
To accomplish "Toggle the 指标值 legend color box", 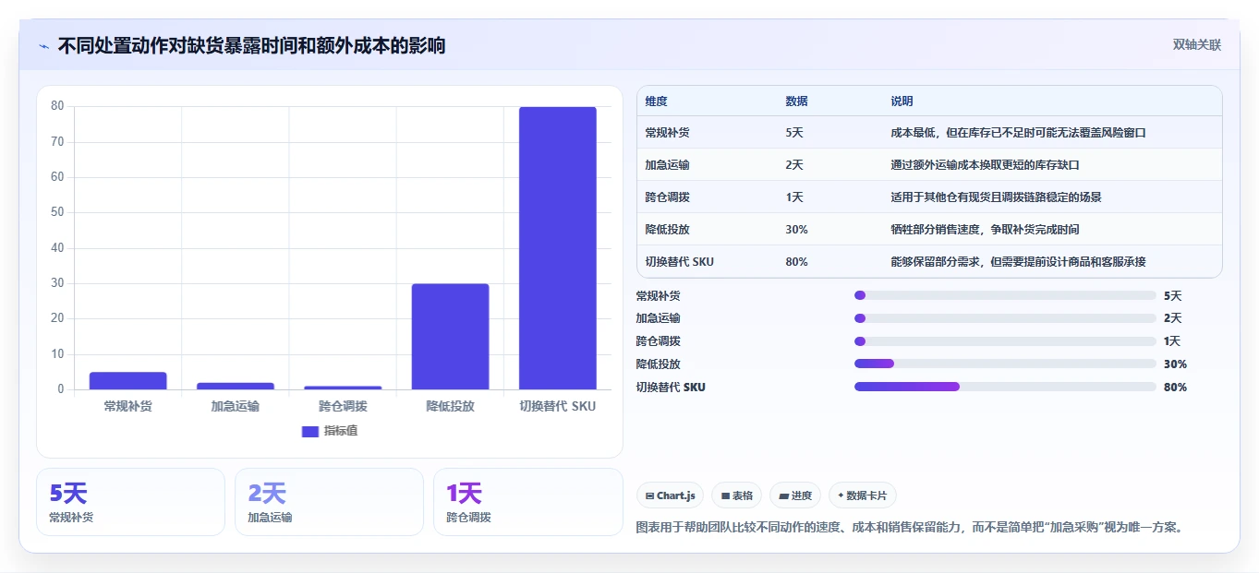I will 310,431.
